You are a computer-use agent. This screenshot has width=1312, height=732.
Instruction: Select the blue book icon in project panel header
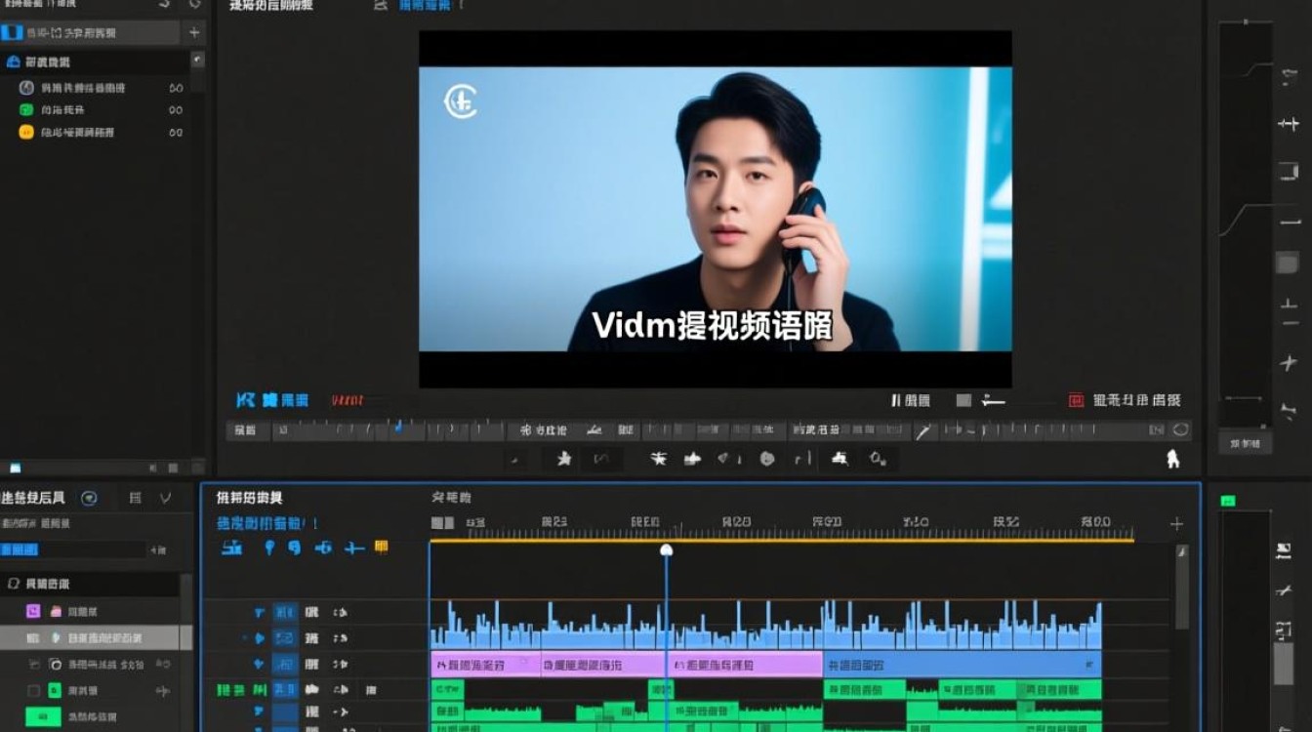click(11, 32)
